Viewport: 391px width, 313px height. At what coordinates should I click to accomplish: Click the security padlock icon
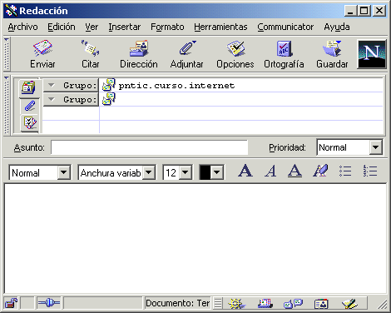pyautogui.click(x=12, y=303)
